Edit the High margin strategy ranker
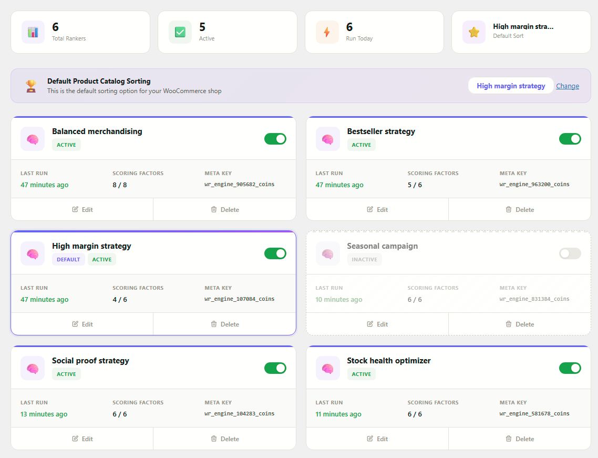The width and height of the screenshot is (598, 458). click(x=82, y=324)
